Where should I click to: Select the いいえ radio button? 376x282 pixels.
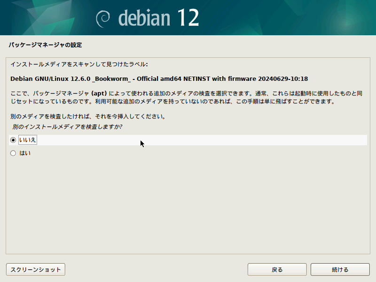coord(13,140)
